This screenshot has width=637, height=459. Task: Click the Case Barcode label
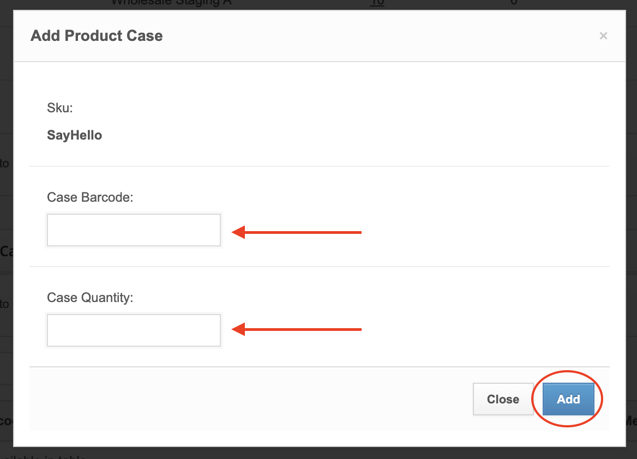coord(90,197)
